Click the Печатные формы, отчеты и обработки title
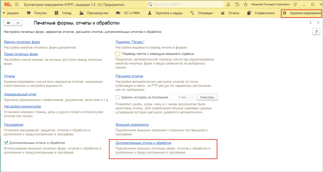The width and height of the screenshot is (323, 172). click(77, 23)
